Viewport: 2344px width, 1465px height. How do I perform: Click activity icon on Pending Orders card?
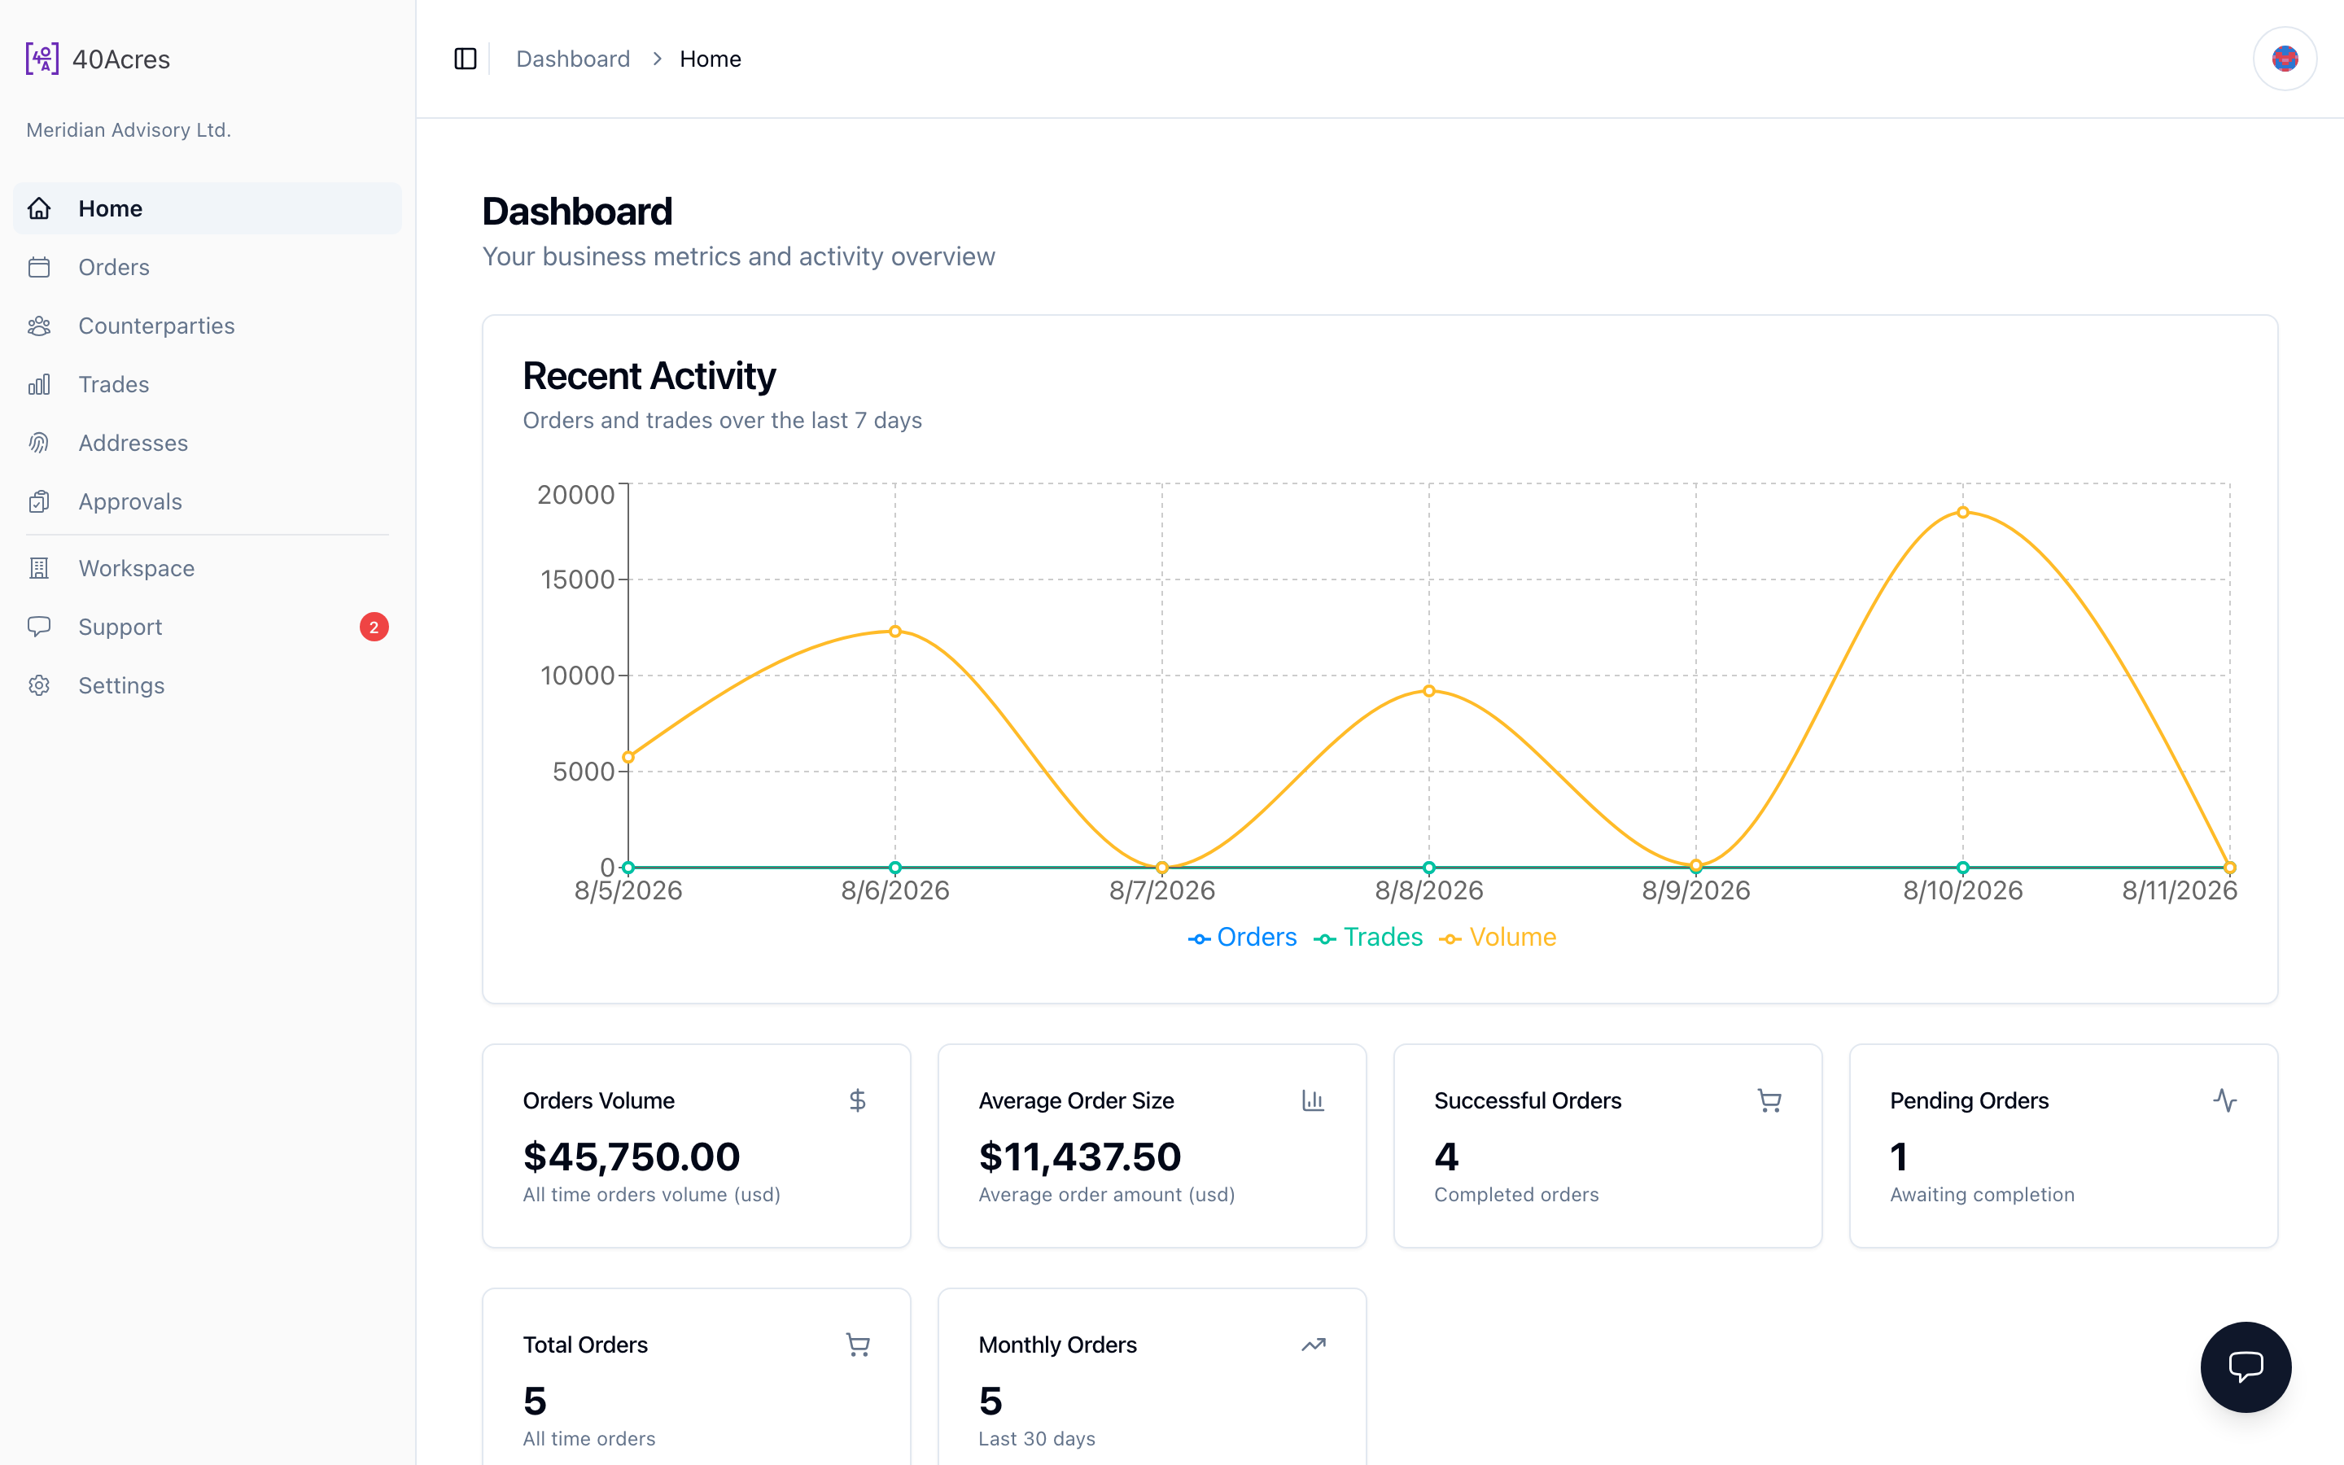(x=2225, y=1100)
